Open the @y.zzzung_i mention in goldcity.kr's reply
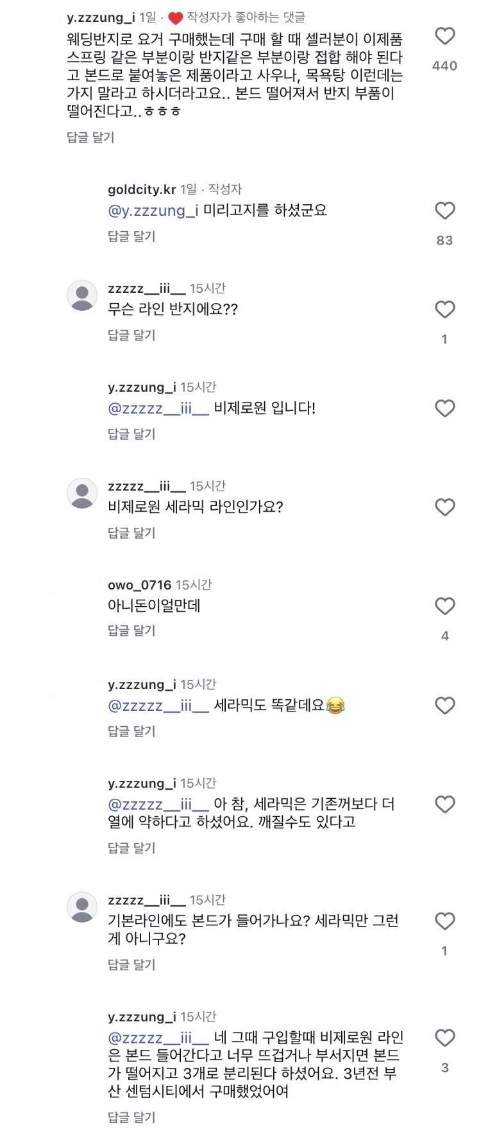The width and height of the screenshot is (481, 1141). pyautogui.click(x=153, y=211)
